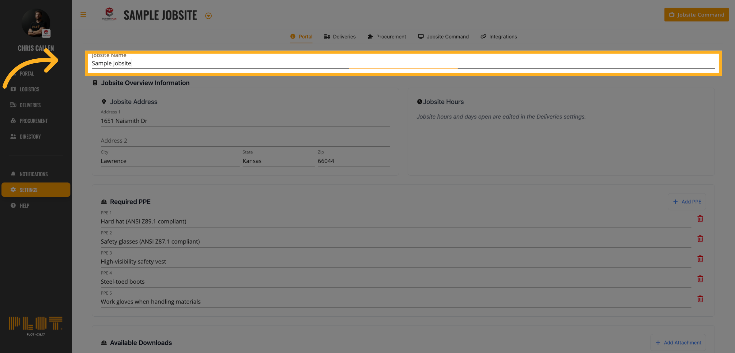Click the hamburger menu icon
The width and height of the screenshot is (735, 353).
(83, 15)
